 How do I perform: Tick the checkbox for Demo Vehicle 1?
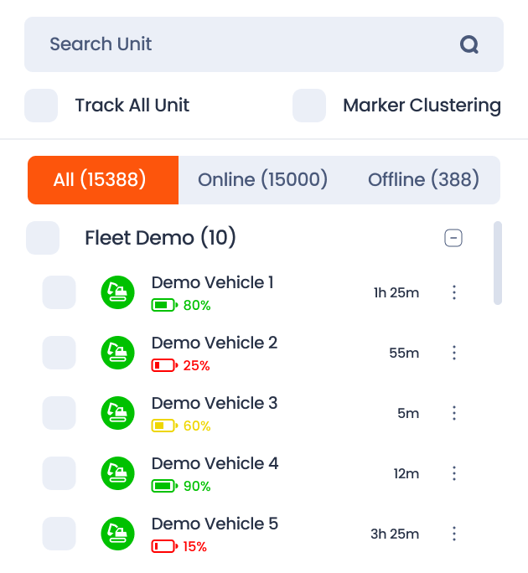coord(59,292)
